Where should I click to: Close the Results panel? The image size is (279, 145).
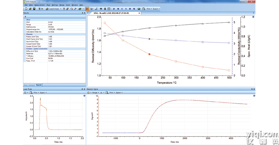(85, 13)
